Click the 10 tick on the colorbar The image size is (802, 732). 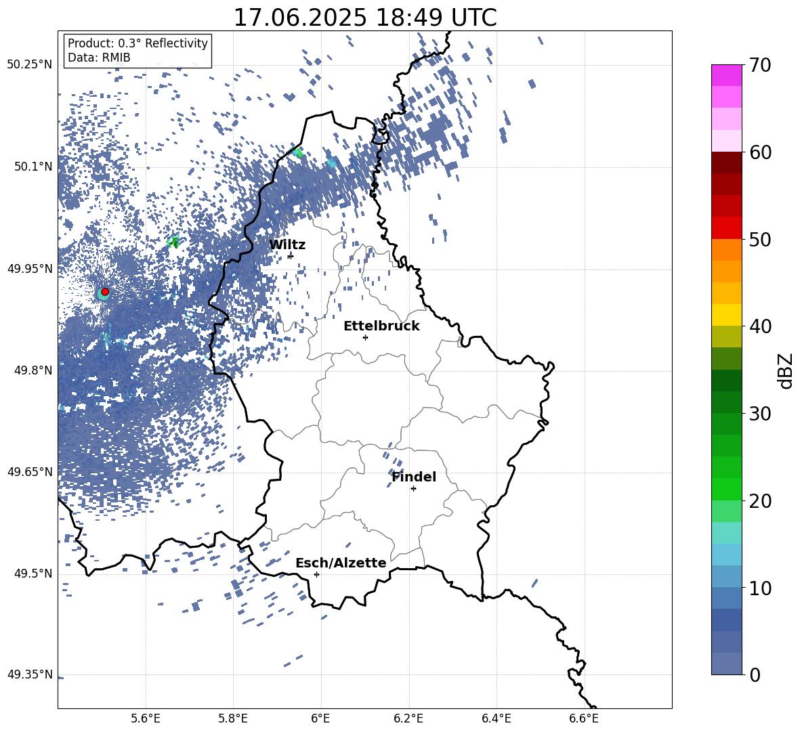(x=760, y=588)
